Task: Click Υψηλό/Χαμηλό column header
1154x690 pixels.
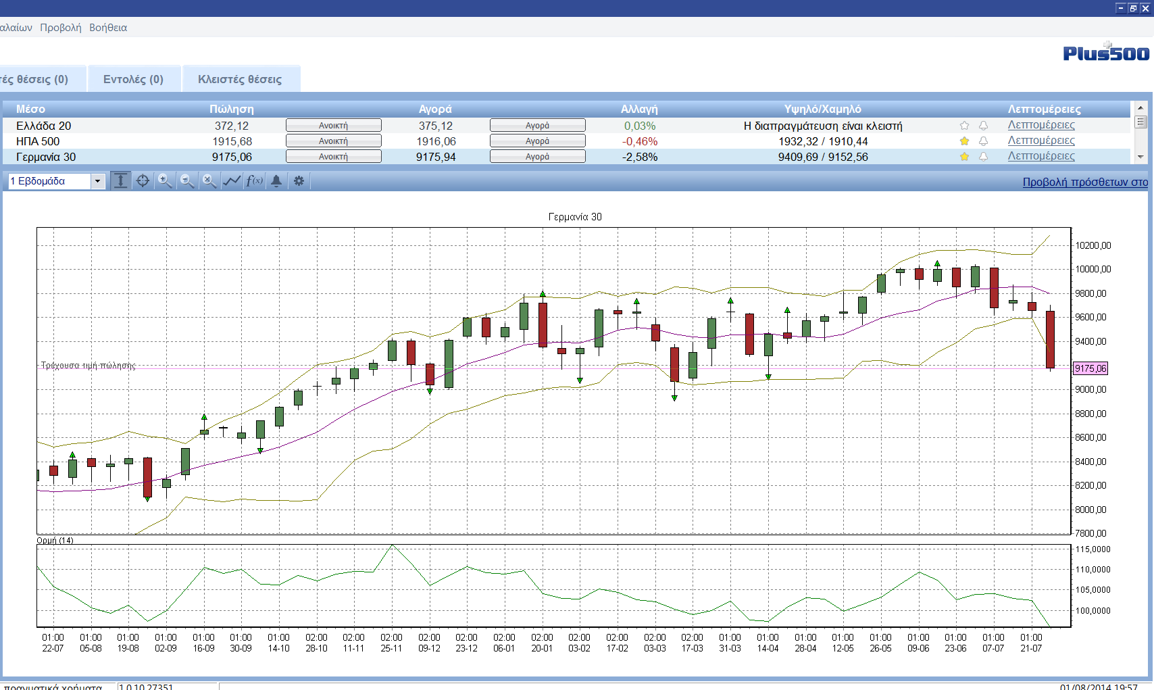Action: pos(823,109)
